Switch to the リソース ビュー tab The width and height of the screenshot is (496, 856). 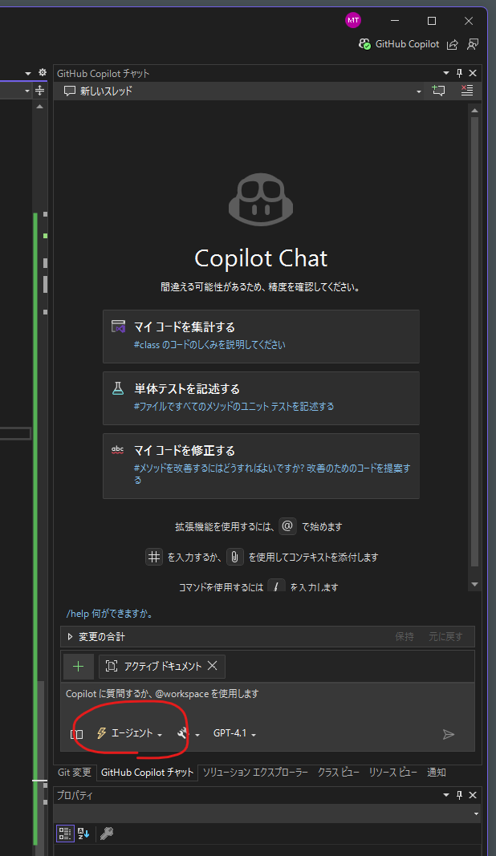392,773
